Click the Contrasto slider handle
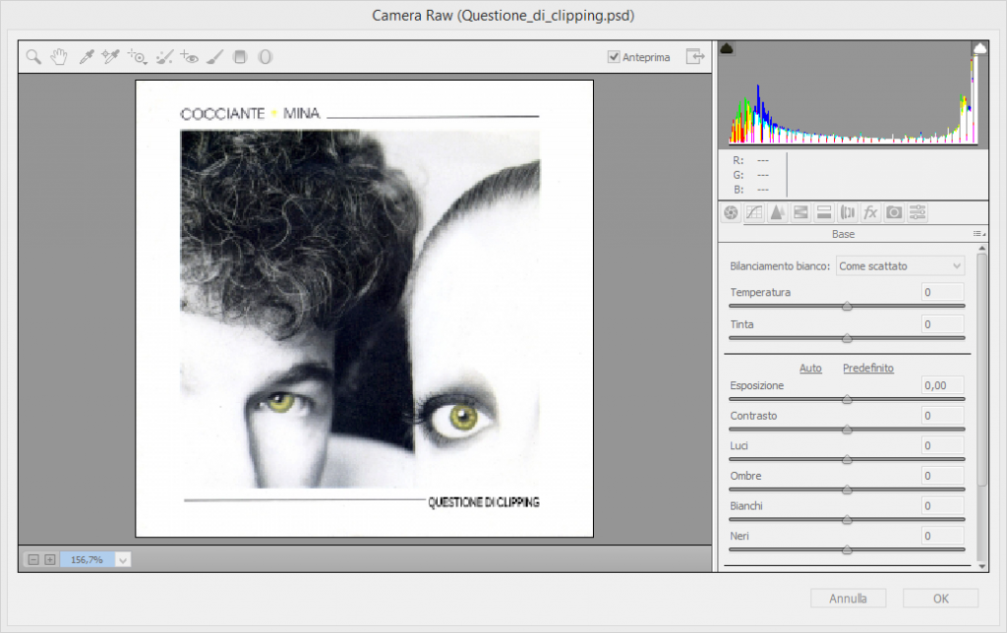The height and width of the screenshot is (633, 1007). (847, 430)
